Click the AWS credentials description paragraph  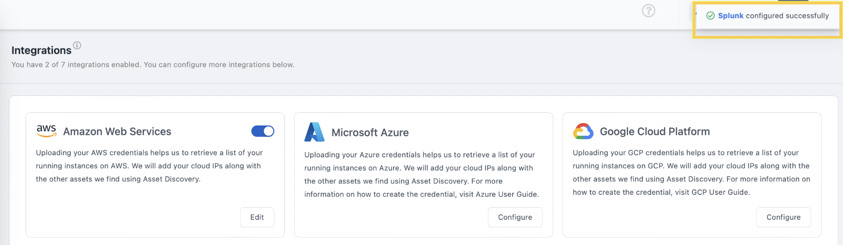(x=150, y=166)
